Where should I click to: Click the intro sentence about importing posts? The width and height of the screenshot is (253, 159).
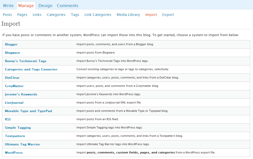(x=120, y=35)
